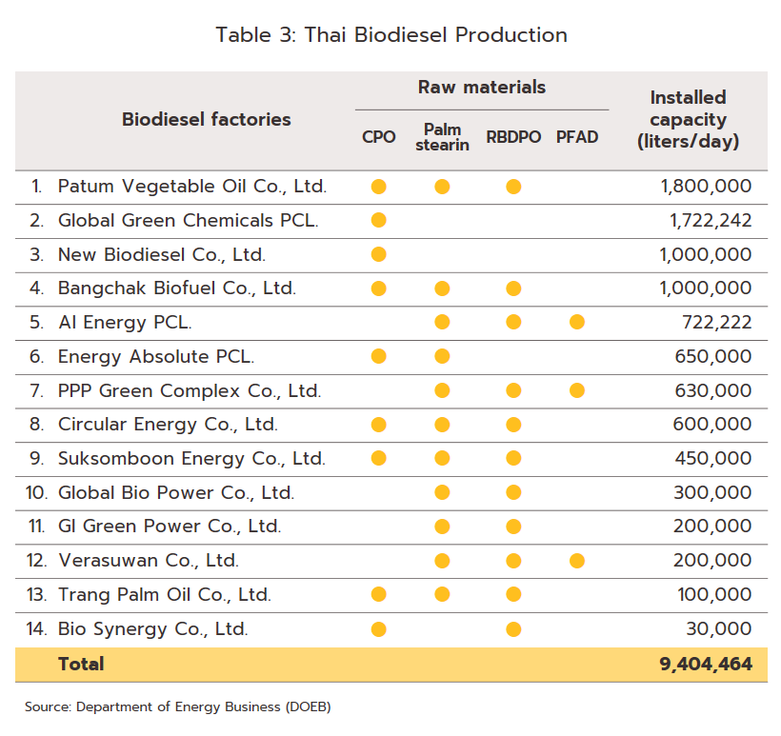Click the 'Installed capacity (liters/day)' header
The width and height of the screenshot is (781, 736).
tap(688, 120)
